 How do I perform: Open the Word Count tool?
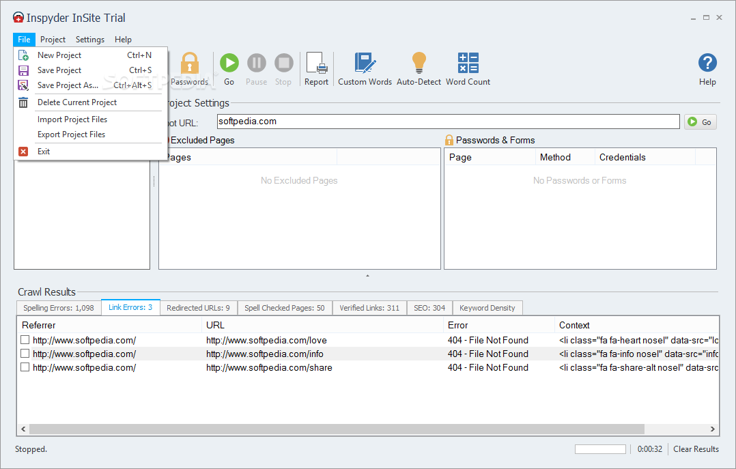[x=468, y=70]
